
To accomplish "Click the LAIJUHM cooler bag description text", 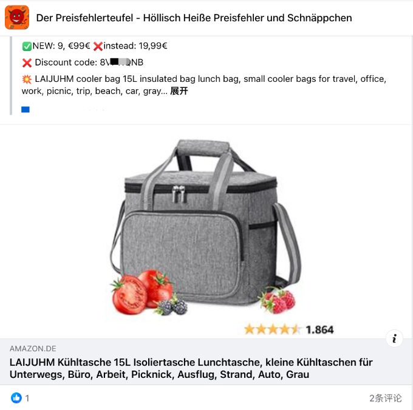I will (204, 85).
